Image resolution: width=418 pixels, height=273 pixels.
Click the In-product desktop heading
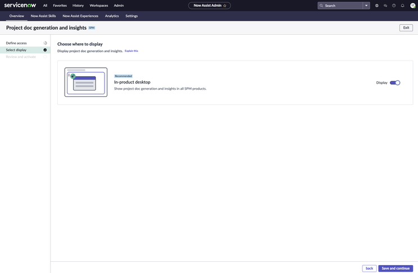[132, 82]
